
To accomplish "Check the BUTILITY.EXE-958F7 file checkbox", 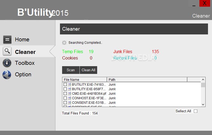I will click(65, 89).
